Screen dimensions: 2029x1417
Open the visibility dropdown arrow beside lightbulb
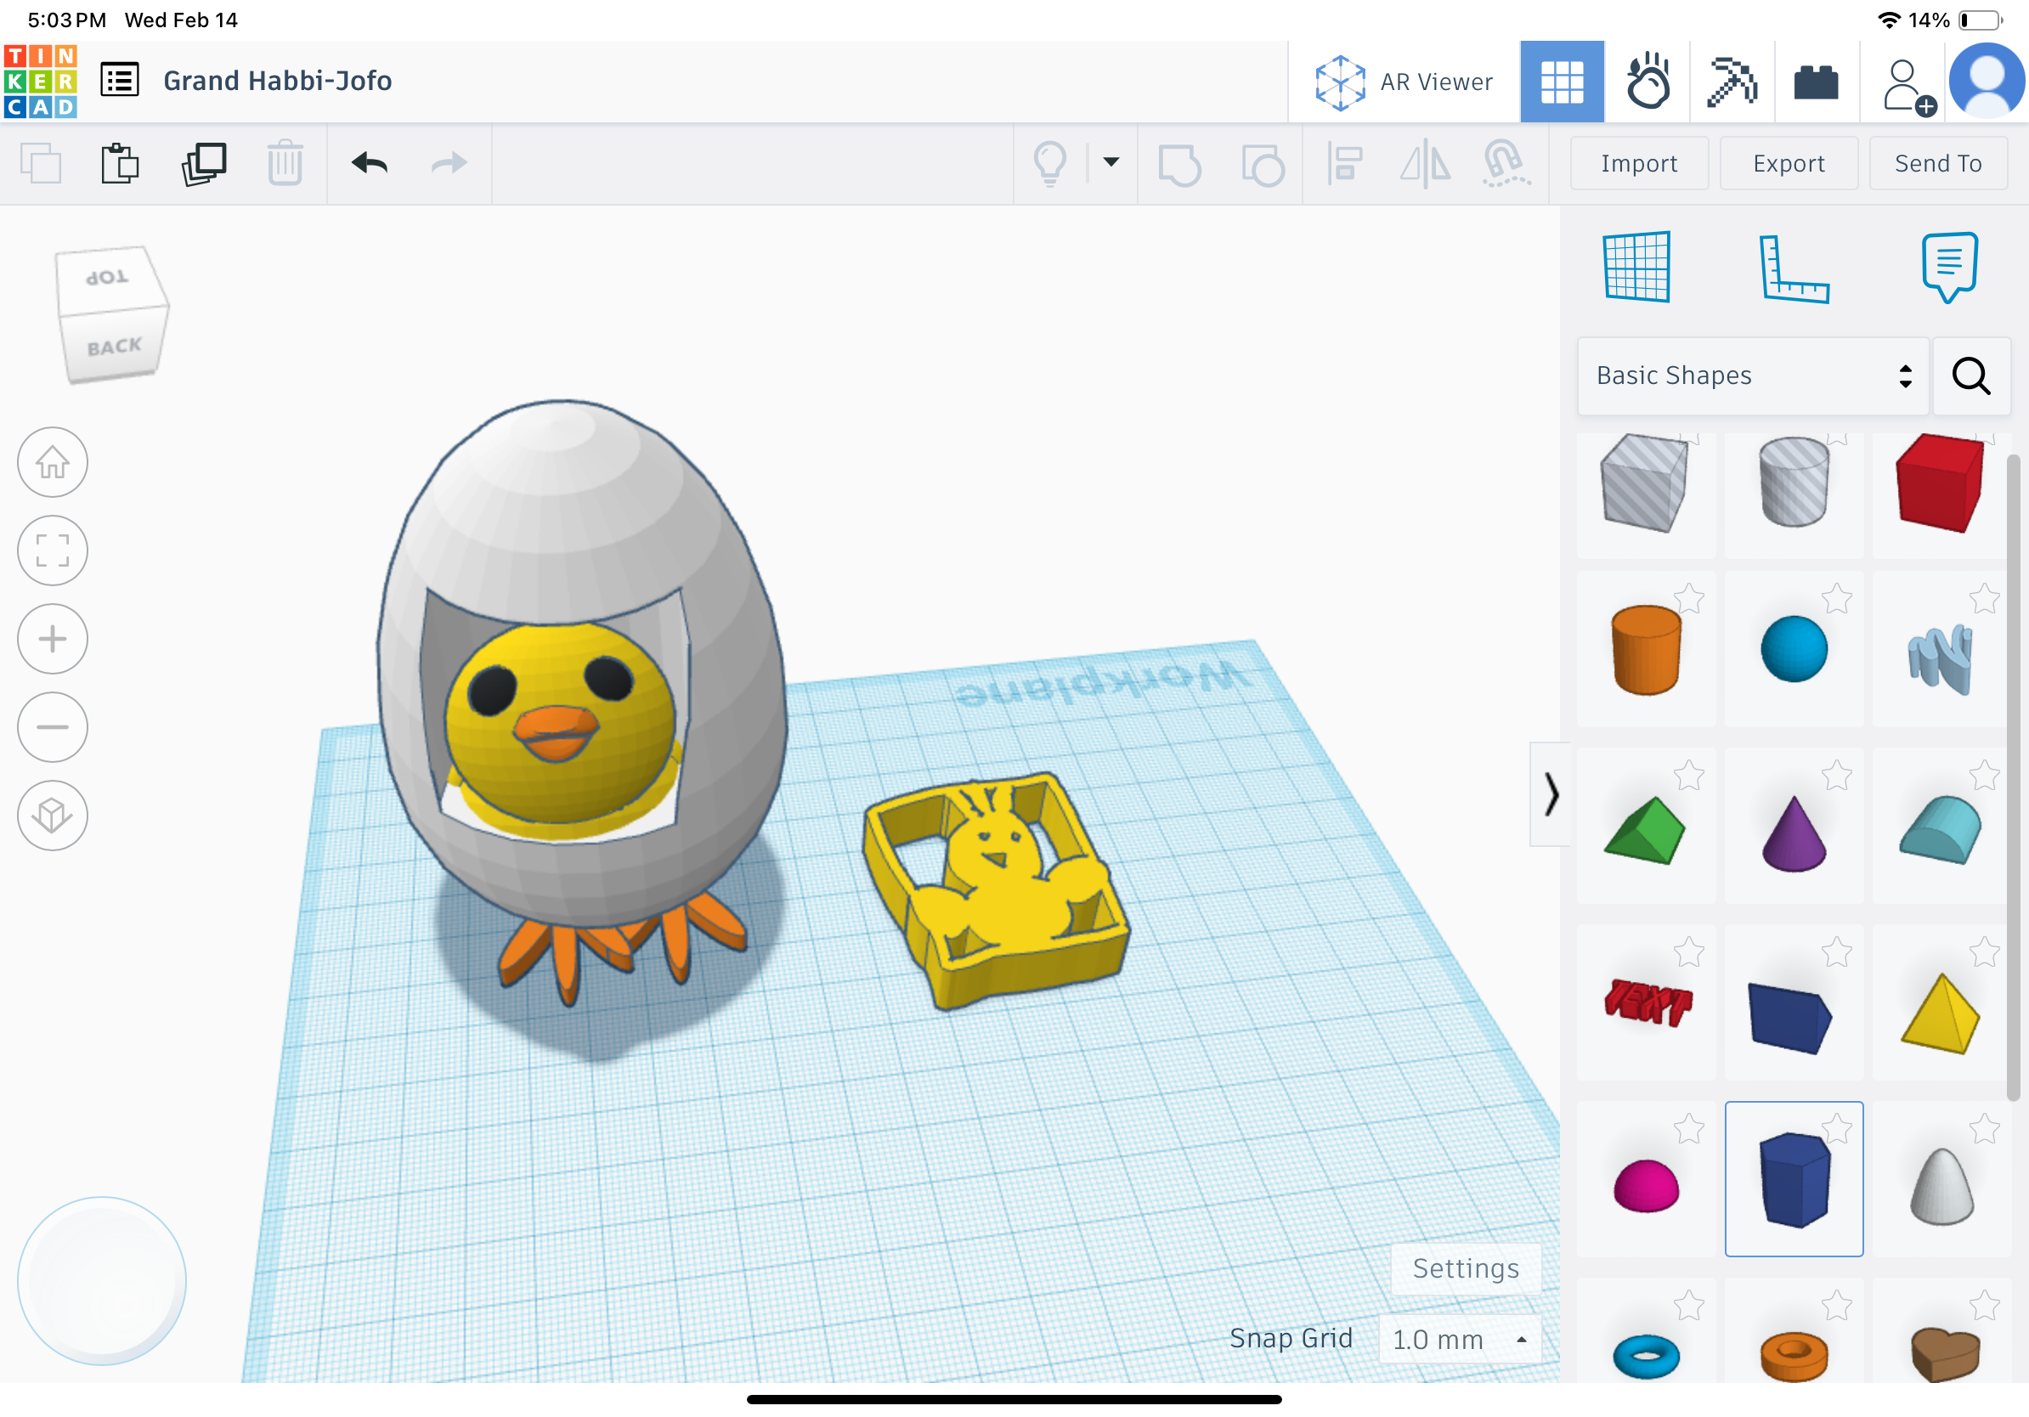[1111, 161]
